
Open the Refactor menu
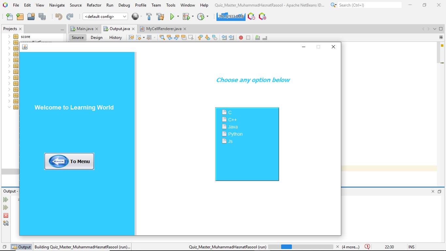[94, 5]
